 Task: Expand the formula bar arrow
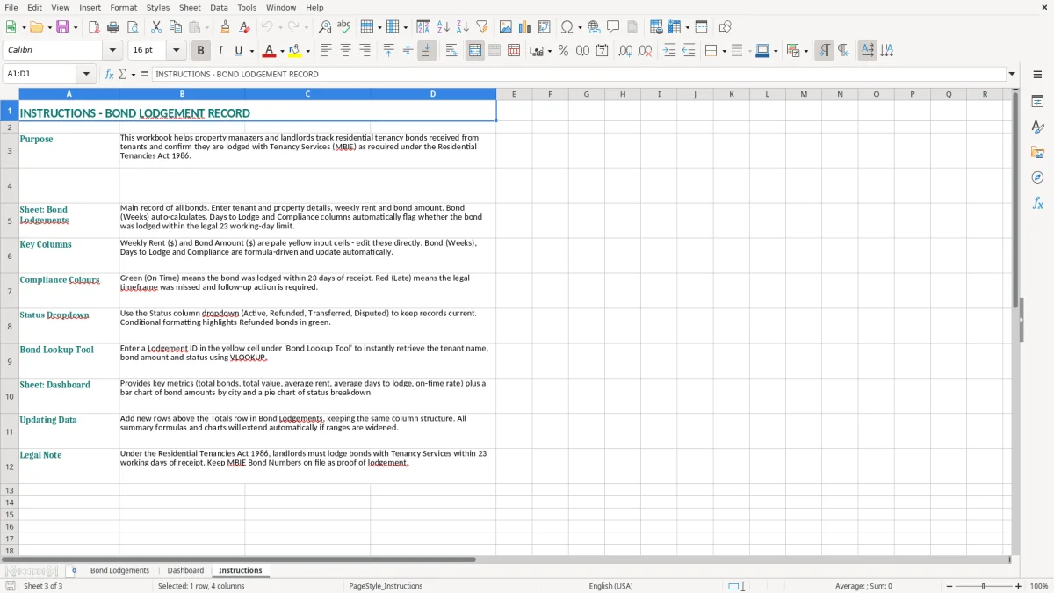[1012, 74]
